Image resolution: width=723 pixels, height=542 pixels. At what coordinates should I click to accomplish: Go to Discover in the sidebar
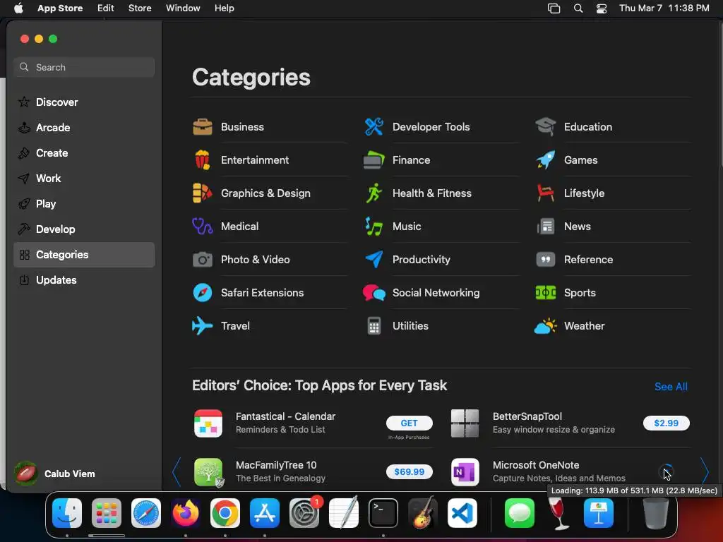(x=84, y=102)
